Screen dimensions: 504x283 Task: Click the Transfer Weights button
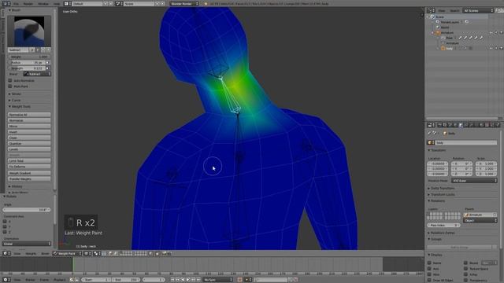(x=29, y=178)
